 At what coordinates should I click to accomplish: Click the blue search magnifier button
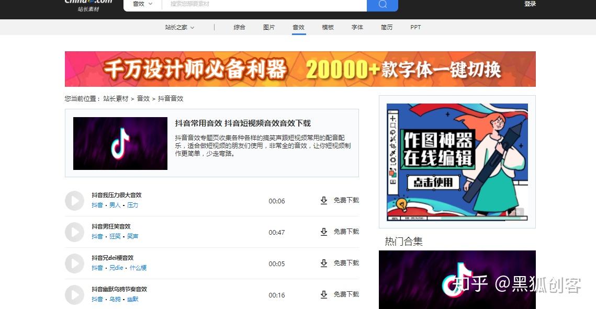pos(383,4)
